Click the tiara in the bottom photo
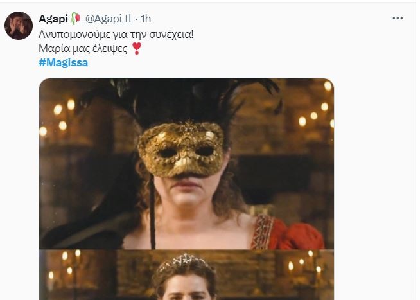The image size is (420, 300). coord(183,261)
